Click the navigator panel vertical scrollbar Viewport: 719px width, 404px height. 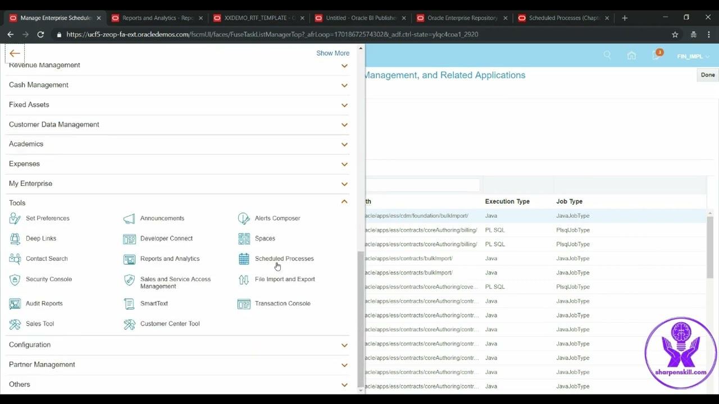[360, 320]
